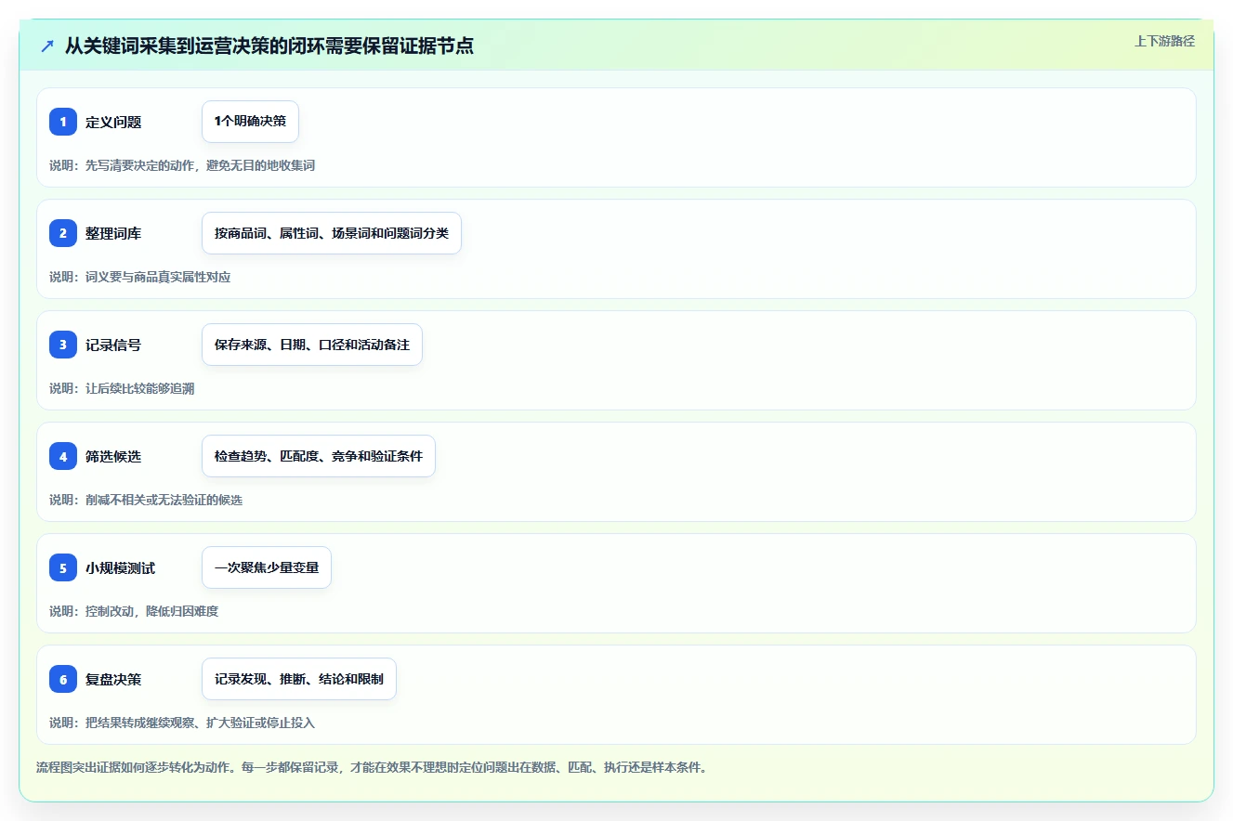Select step number 3 badge

pos(63,345)
